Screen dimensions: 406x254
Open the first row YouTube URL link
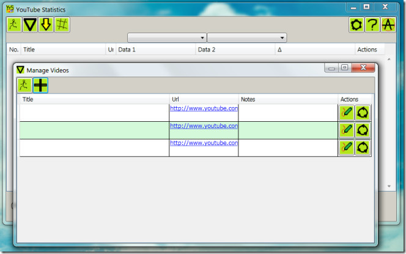(204, 108)
